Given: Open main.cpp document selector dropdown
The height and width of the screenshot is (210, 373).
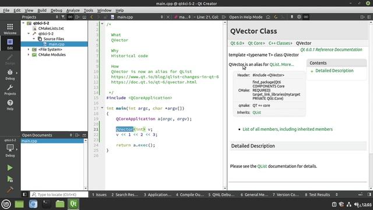Looking at the screenshot, I should [162, 17].
